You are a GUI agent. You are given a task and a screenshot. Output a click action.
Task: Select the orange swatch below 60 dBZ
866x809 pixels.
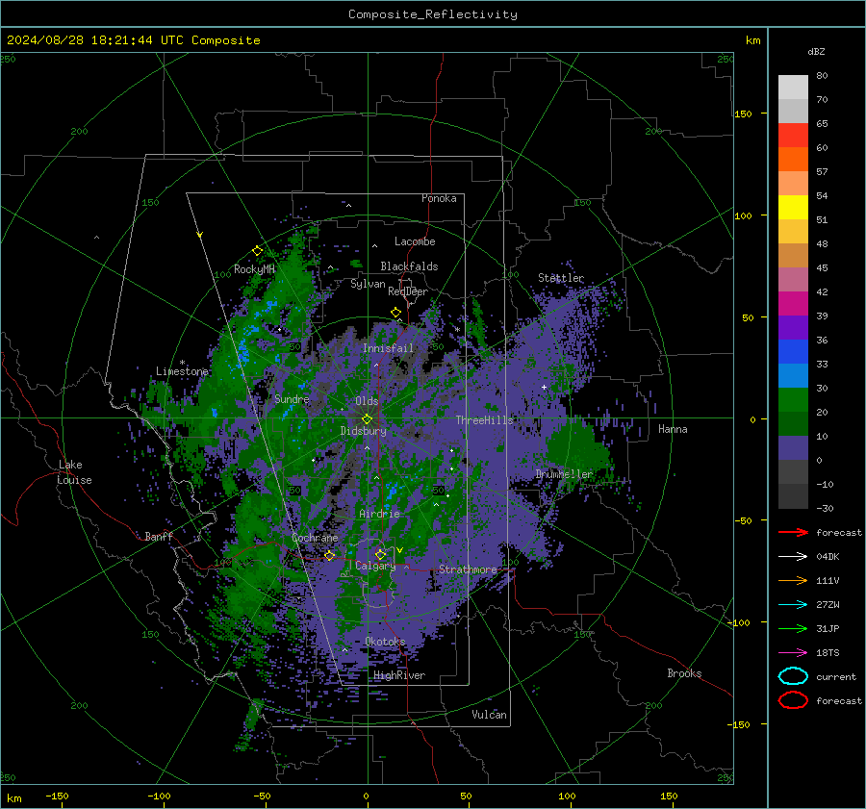click(793, 159)
